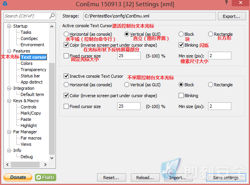Open the ComSpec settings page

pyautogui.click(x=30, y=38)
